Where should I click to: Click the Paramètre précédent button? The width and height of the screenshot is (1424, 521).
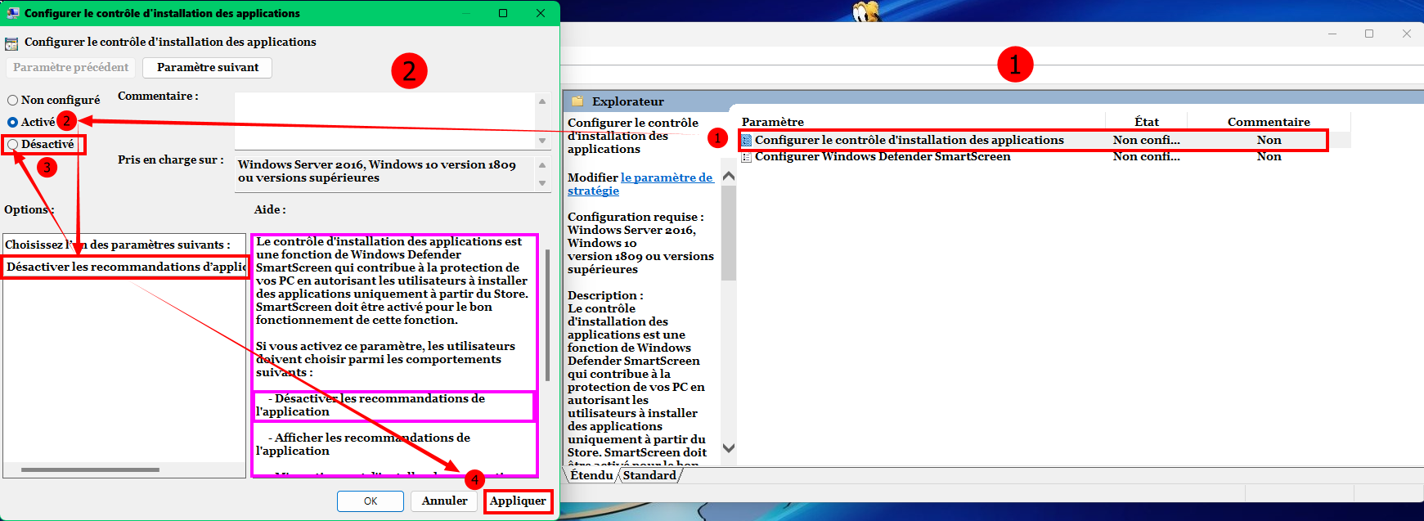click(x=71, y=67)
